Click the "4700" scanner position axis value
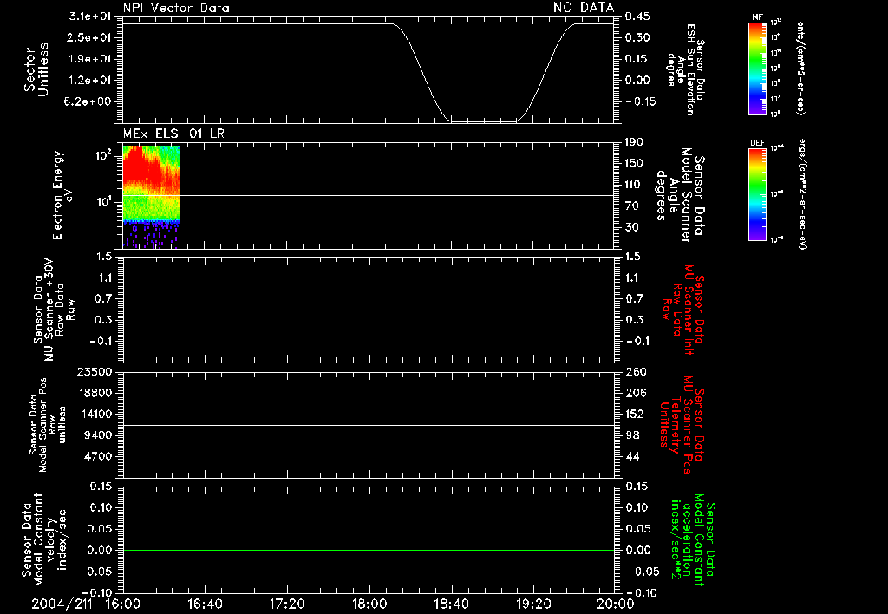 click(97, 456)
